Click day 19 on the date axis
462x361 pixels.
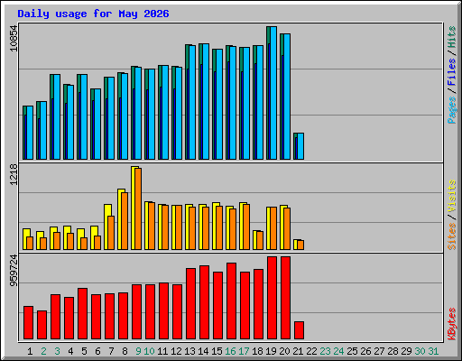click(271, 351)
